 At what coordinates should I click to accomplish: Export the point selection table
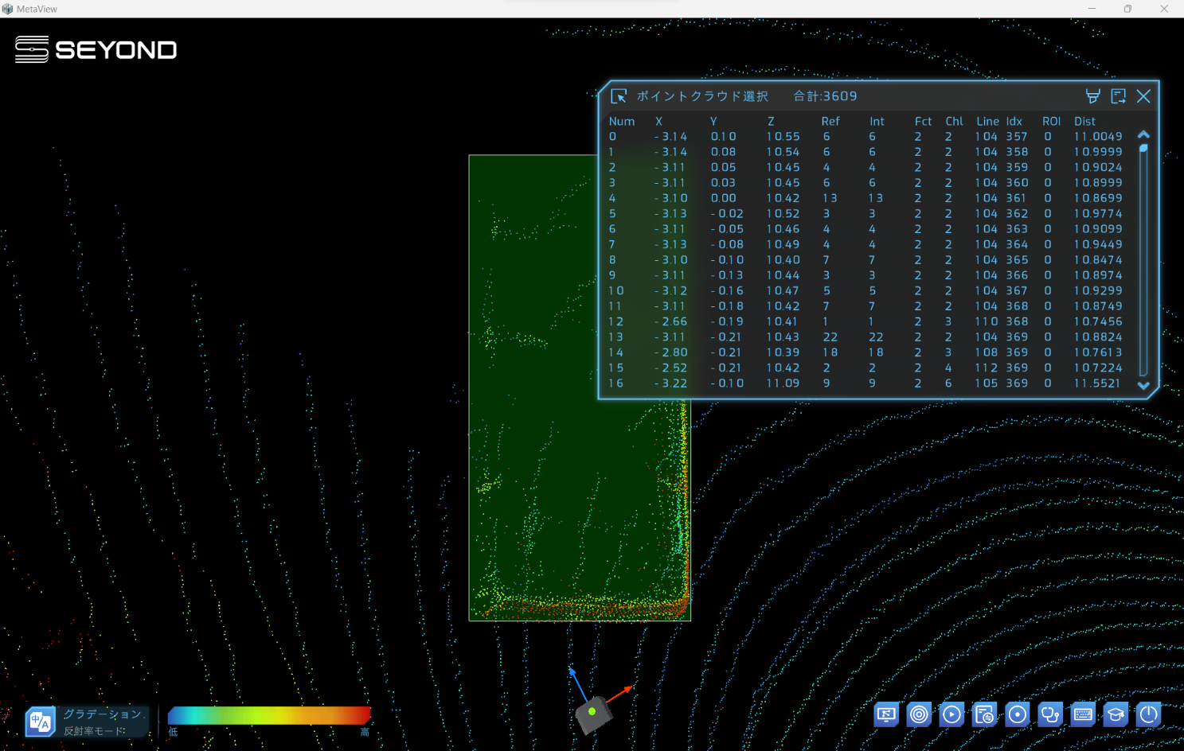tap(1118, 96)
